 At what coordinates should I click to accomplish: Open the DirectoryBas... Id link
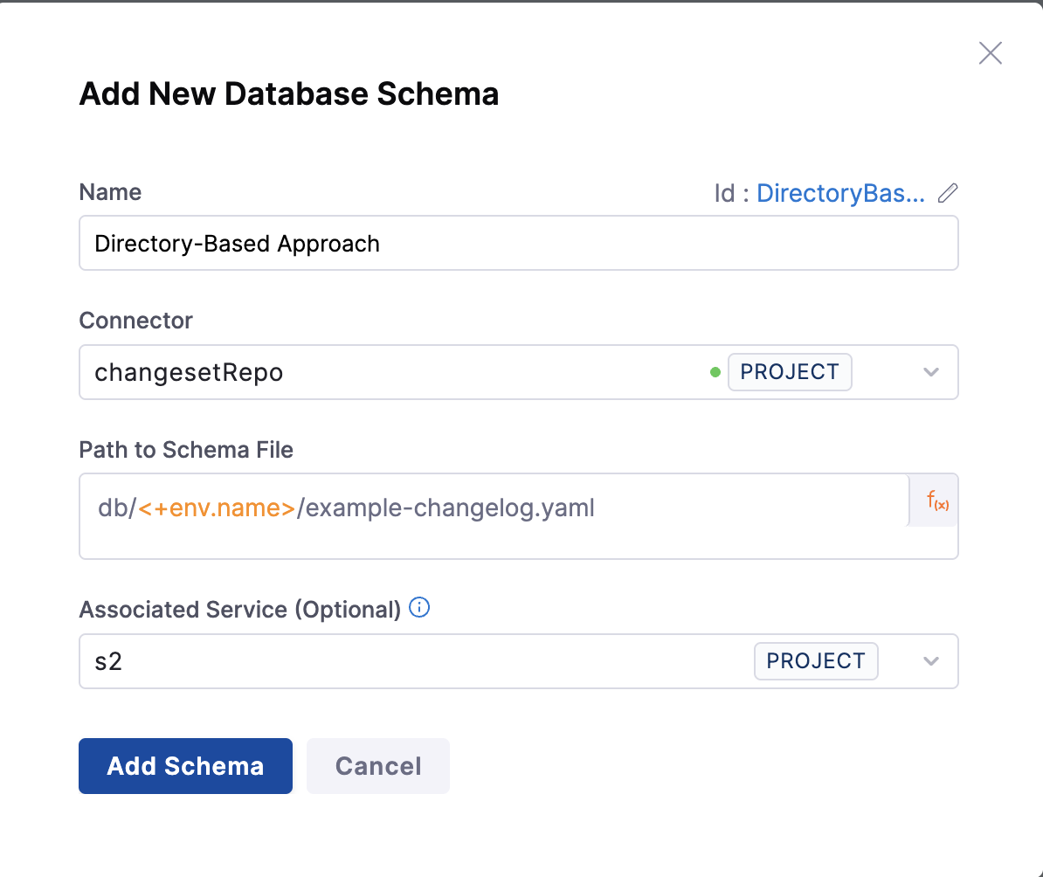840,193
